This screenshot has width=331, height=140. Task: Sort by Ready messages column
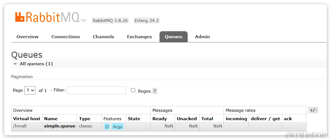[160, 119]
